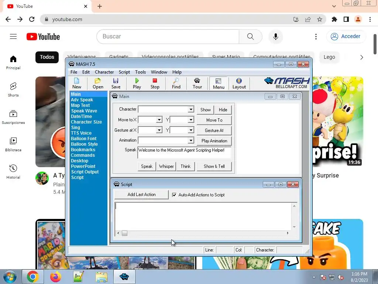Show next YouTube category chips arrow

[361, 57]
